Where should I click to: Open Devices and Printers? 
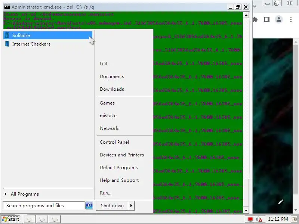tap(122, 155)
